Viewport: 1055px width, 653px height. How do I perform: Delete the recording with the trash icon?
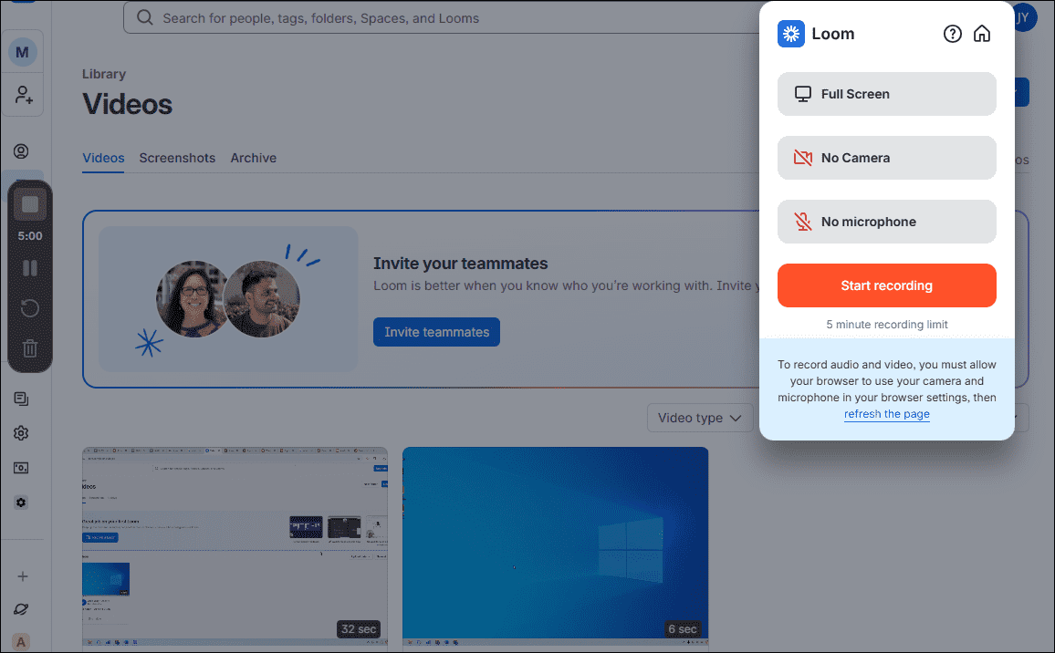29,348
